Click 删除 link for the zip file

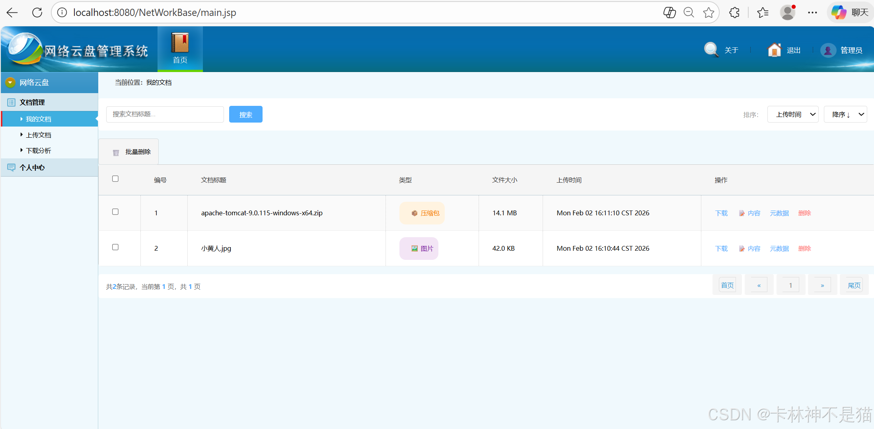click(x=804, y=213)
